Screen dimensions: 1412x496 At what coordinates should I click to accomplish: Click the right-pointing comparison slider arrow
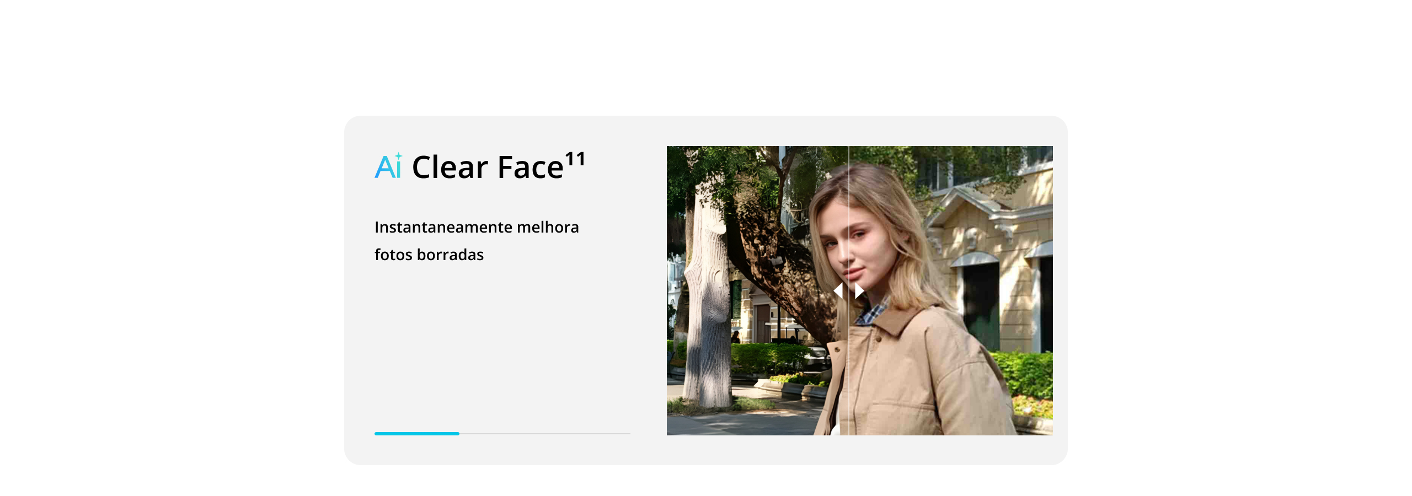[859, 290]
